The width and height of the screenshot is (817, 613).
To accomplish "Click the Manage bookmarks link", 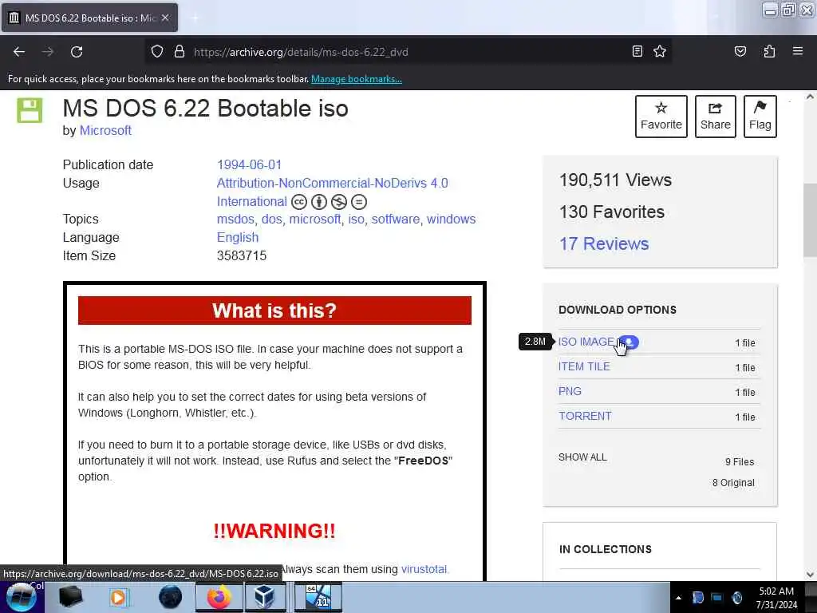I will coord(357,79).
